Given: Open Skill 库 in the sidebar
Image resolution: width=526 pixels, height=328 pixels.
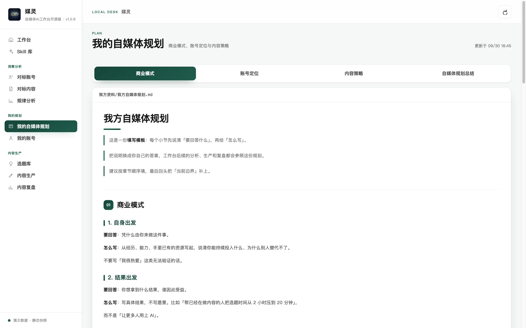Looking at the screenshot, I should [x=41, y=52].
